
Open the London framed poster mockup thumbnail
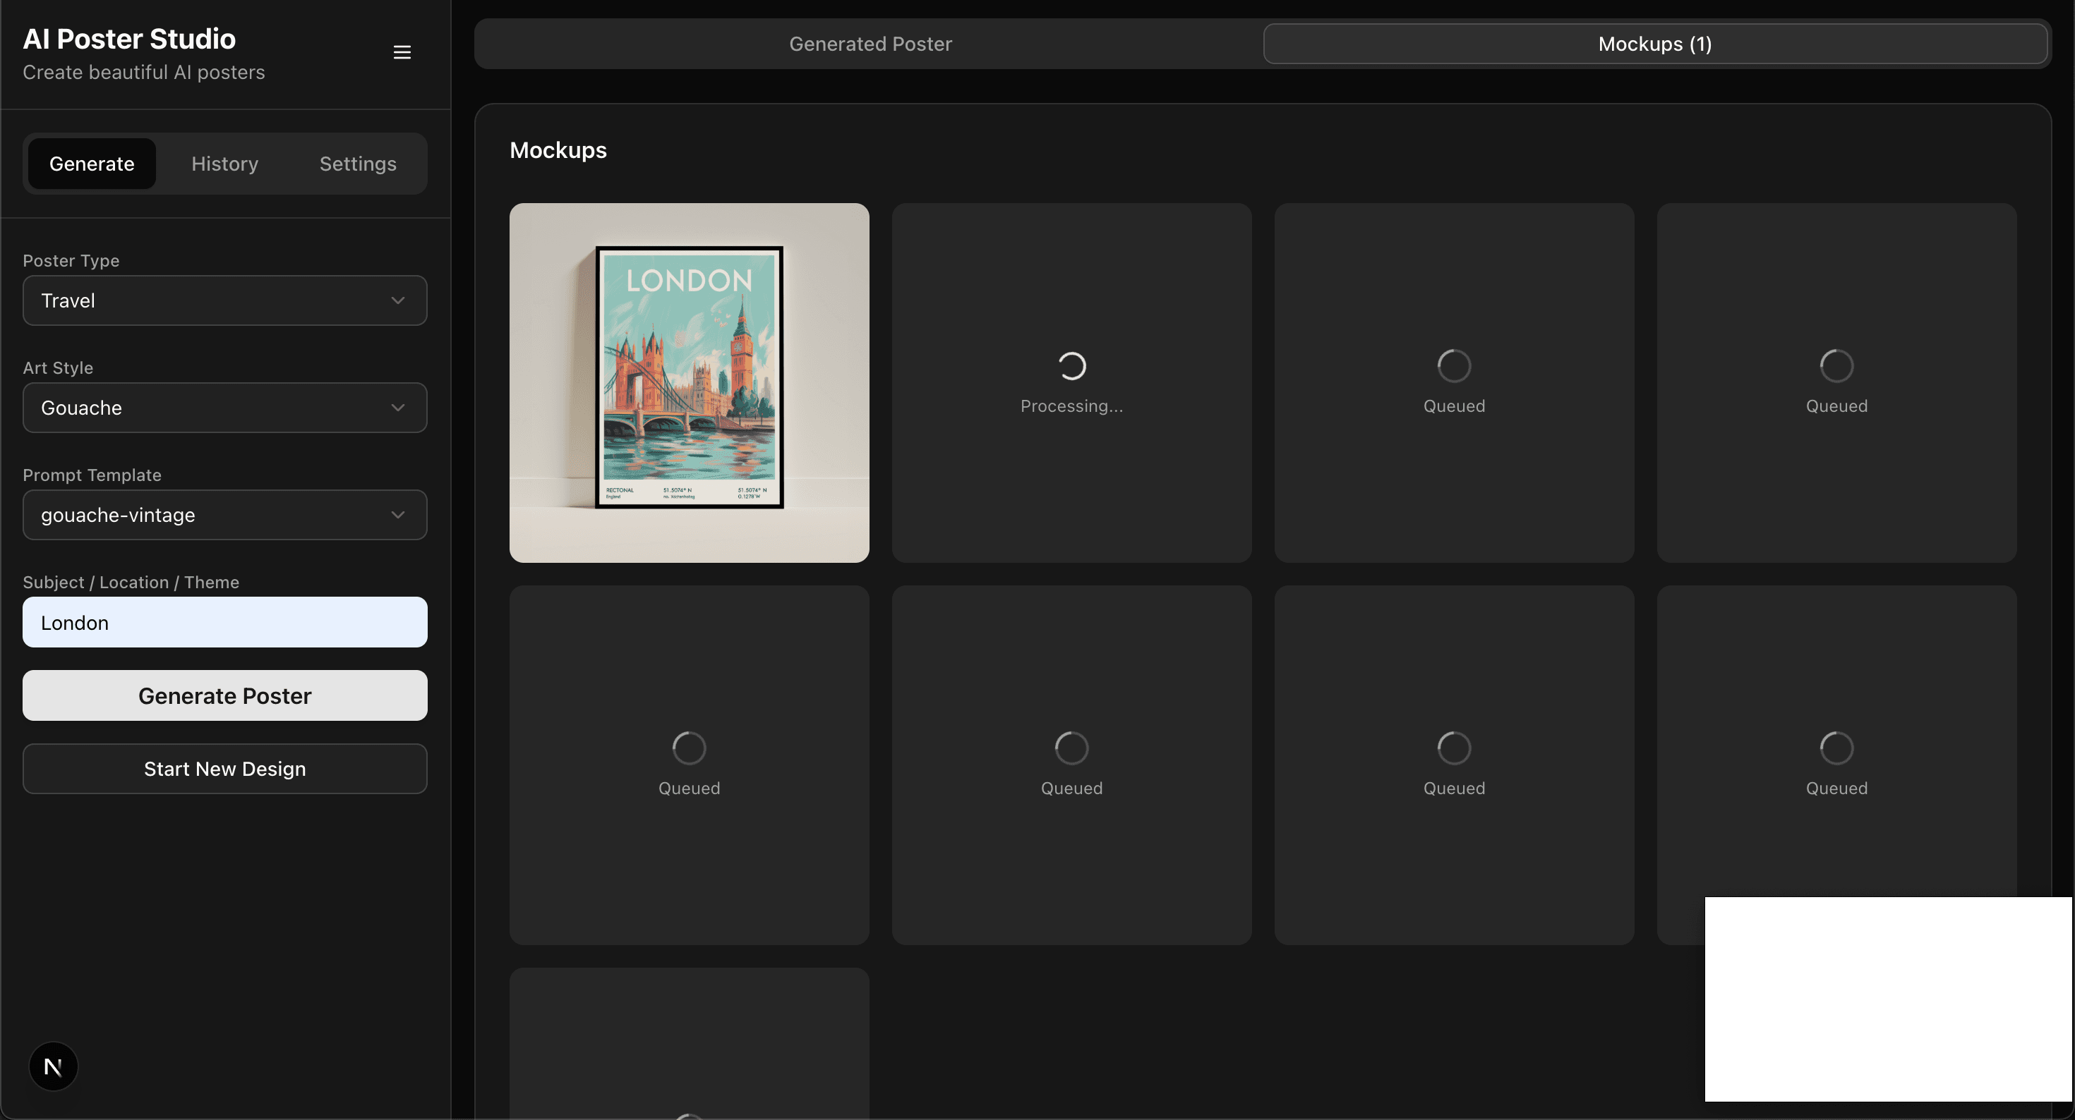click(x=689, y=382)
